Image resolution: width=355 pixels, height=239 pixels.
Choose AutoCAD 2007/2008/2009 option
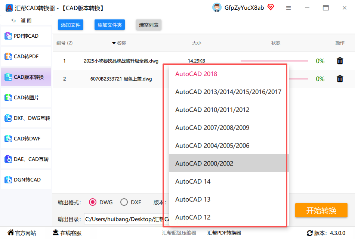[229, 127]
